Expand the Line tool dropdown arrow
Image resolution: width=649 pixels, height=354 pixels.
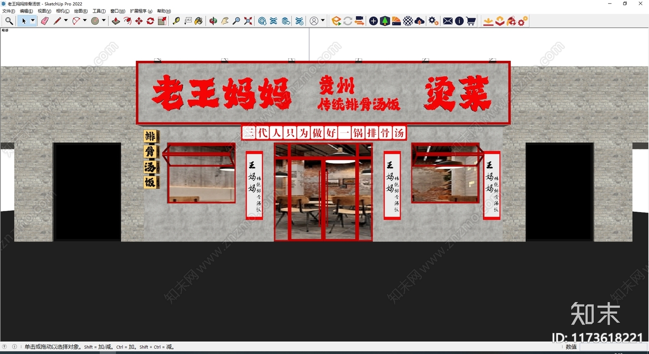[x=66, y=21]
